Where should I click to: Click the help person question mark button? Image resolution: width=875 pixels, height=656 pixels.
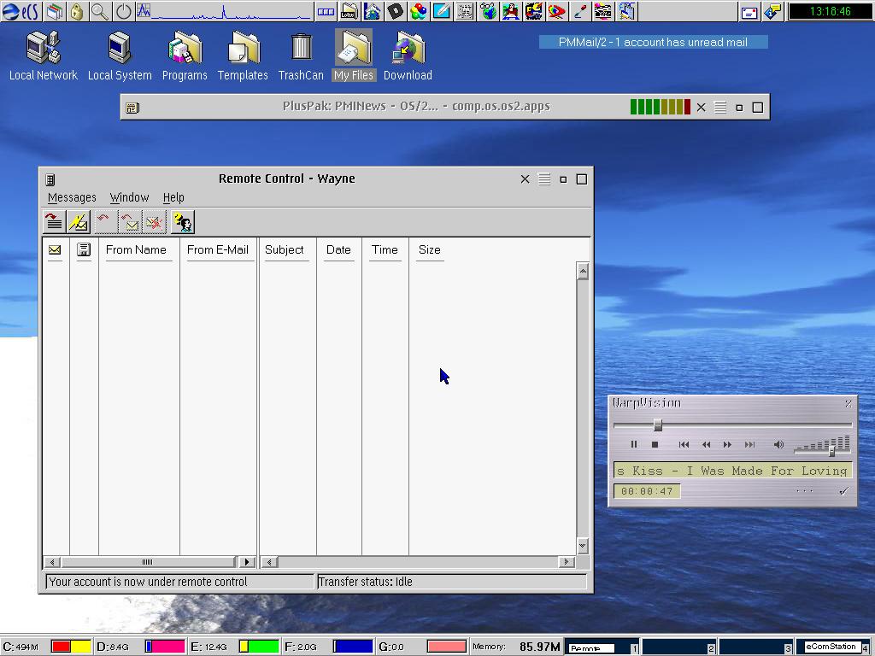(x=183, y=222)
